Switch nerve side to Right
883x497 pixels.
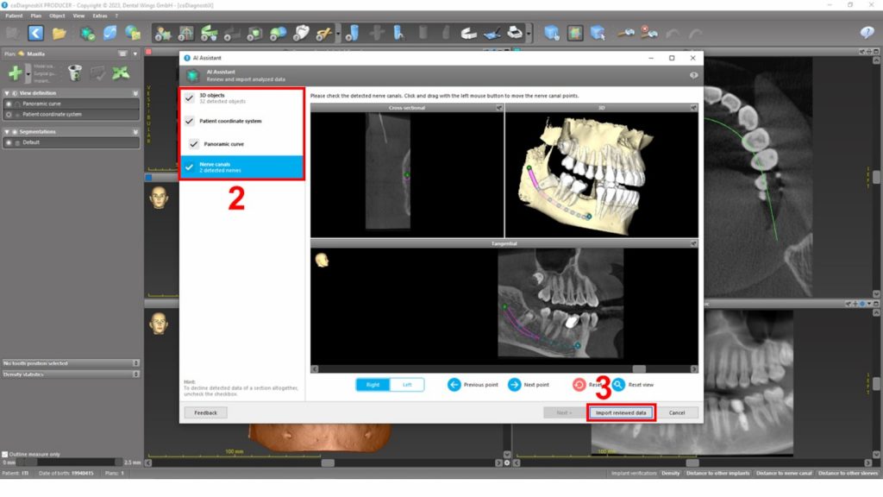point(373,385)
